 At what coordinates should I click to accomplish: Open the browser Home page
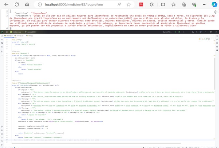(27, 5)
